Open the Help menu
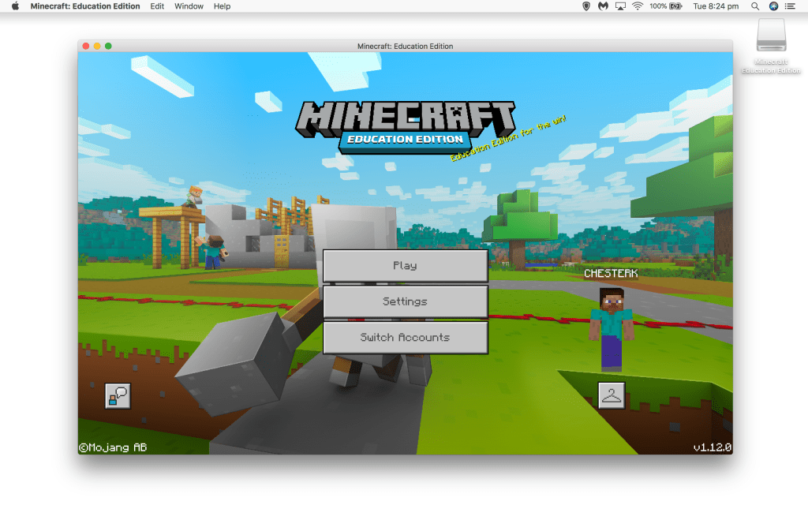Viewport: 808px width, 505px height. pyautogui.click(x=223, y=6)
